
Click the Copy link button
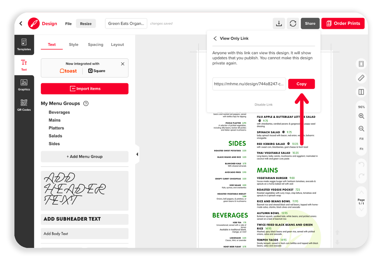[301, 84]
